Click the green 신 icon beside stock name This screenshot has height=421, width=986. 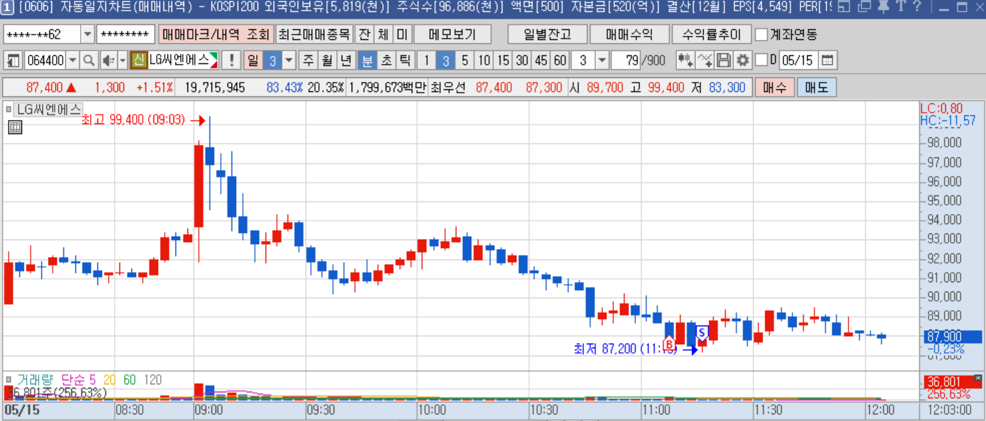pyautogui.click(x=139, y=61)
